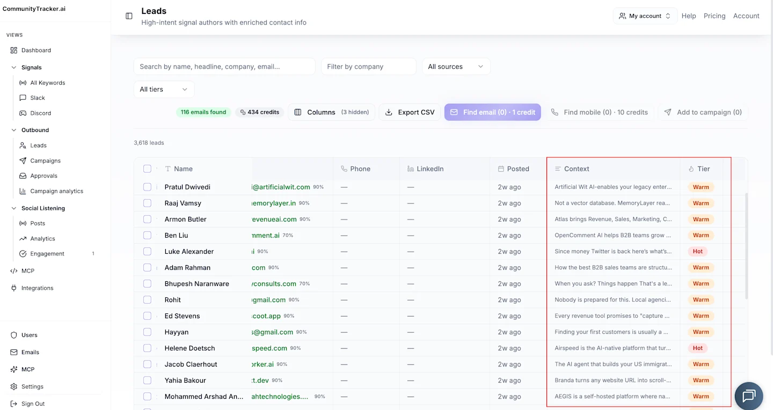Open the chat support bubble icon
Viewport: 773px width, 410px height.
749,396
